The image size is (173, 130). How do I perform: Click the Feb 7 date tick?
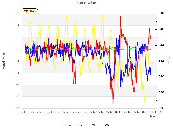tap(75, 112)
